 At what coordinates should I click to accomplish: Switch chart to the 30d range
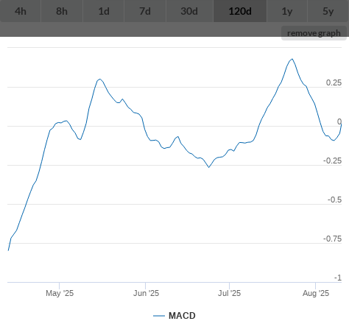pyautogui.click(x=189, y=11)
